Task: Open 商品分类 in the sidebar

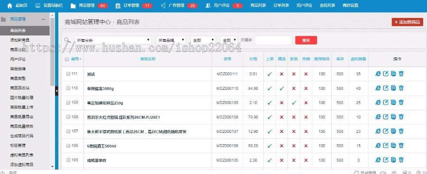Action: (18, 49)
